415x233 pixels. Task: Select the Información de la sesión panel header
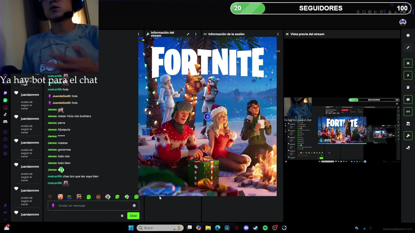pyautogui.click(x=226, y=34)
